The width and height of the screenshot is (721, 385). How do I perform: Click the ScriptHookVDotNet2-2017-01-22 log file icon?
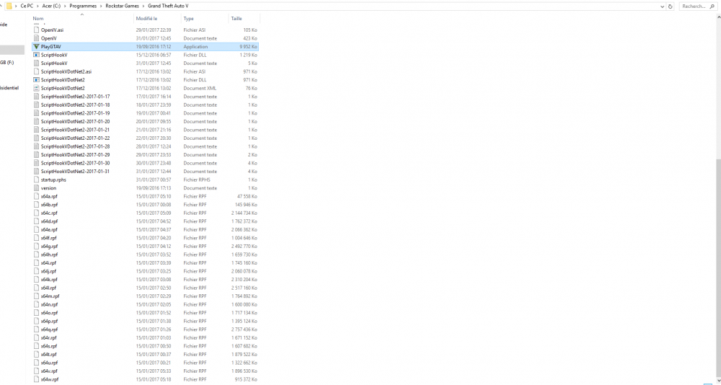tap(36, 138)
